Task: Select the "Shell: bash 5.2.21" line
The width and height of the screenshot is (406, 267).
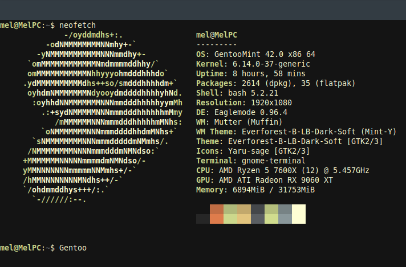Action: click(237, 93)
